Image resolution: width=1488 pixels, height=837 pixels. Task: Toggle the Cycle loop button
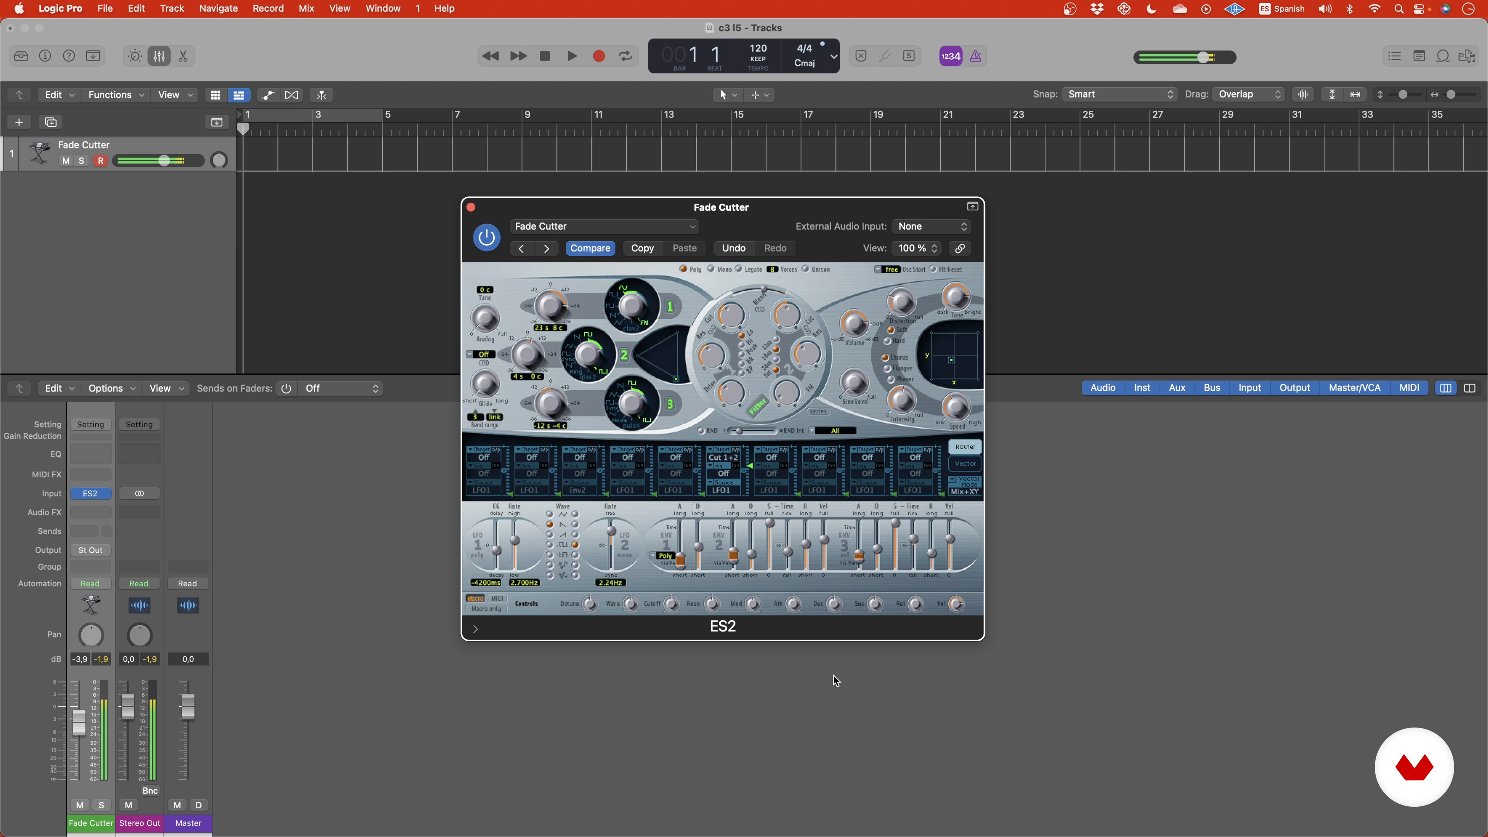point(625,56)
